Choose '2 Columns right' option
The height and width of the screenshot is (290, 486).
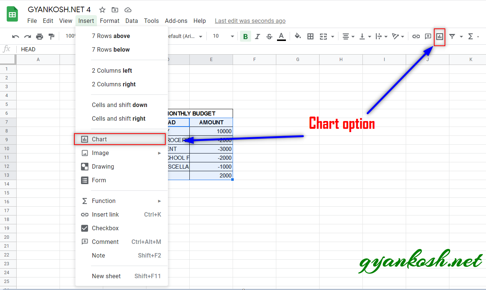tap(121, 84)
